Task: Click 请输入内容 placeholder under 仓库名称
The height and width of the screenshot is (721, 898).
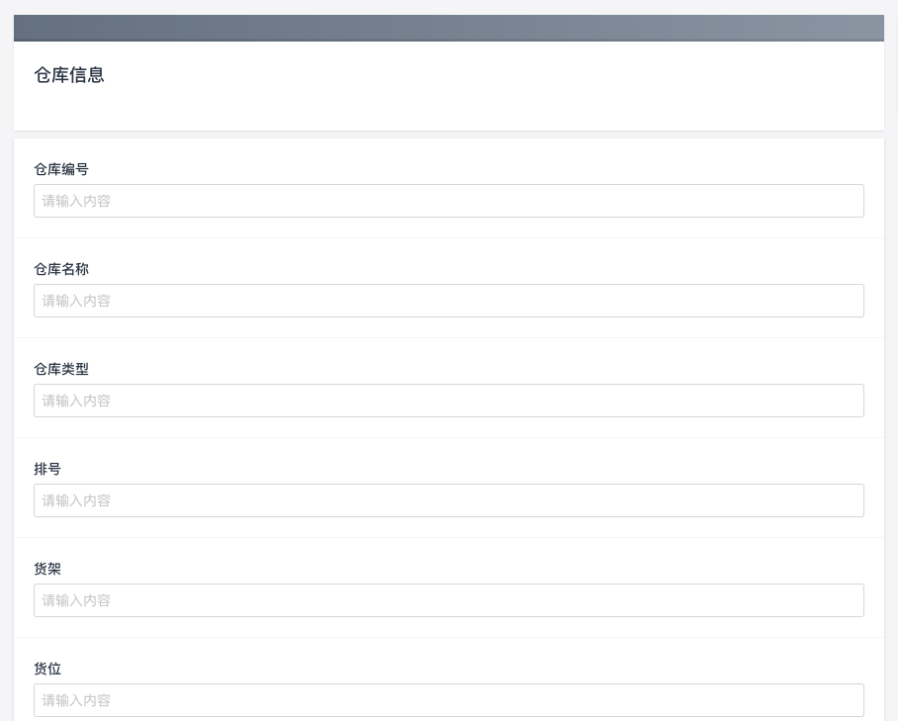Action: (76, 301)
